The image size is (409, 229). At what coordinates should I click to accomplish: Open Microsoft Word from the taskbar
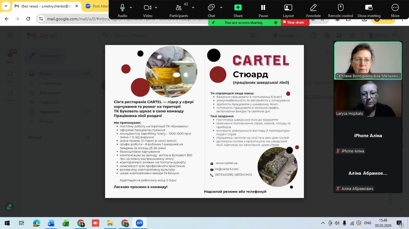click(x=51, y=223)
